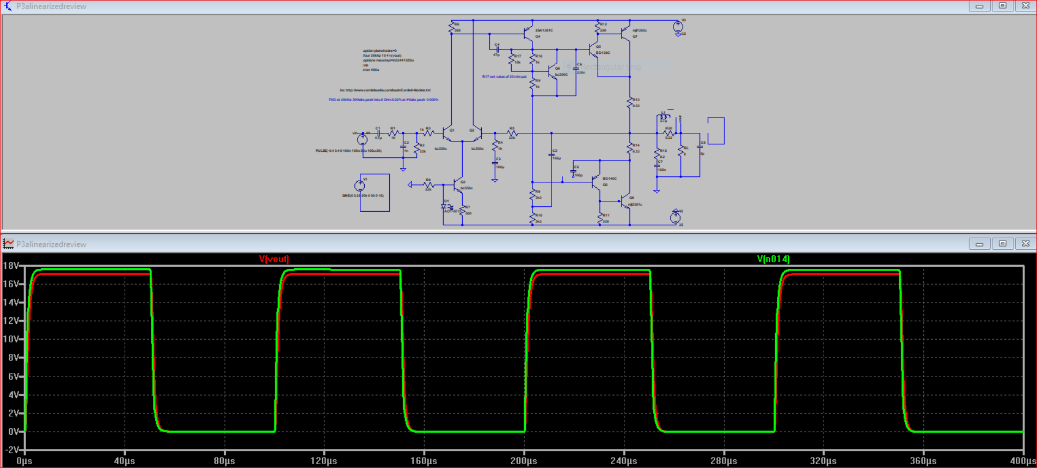1037x468 pixels.
Task: Select the Q4 2SA1381C transistor
Action: click(x=527, y=33)
